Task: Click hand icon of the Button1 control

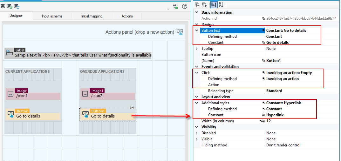Action: (85, 114)
